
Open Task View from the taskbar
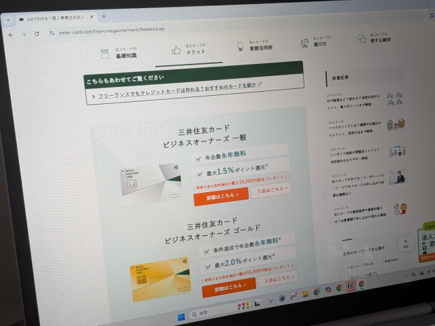click(x=257, y=304)
